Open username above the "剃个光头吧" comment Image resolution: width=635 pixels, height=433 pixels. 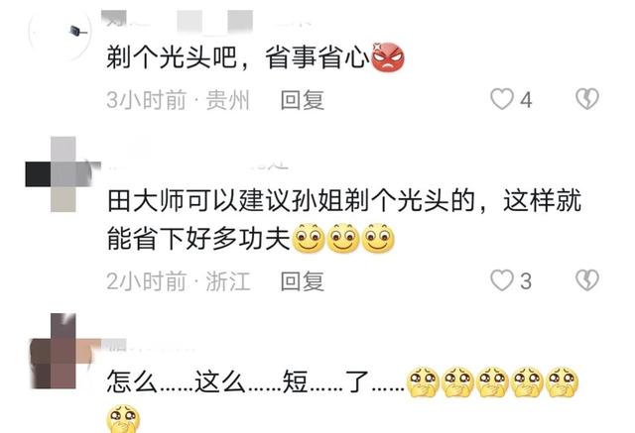coord(206,20)
